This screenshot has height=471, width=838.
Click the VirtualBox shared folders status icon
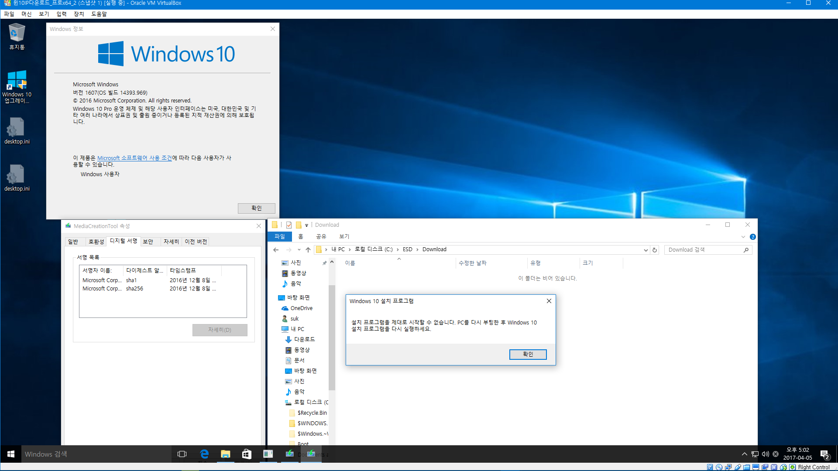pos(747,467)
